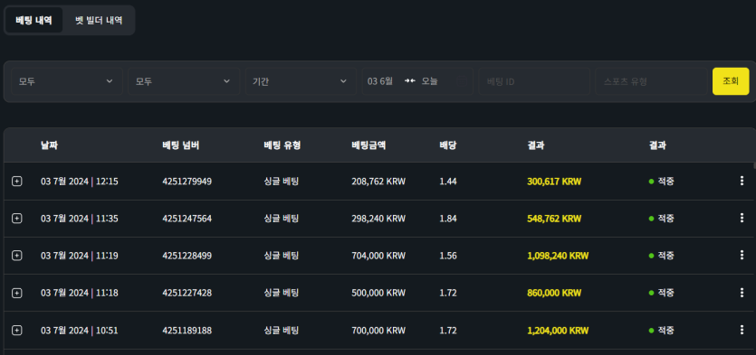The height and width of the screenshot is (355, 756).
Task: Open the first 모두 dropdown
Action: (x=66, y=80)
